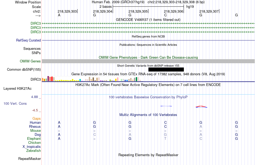Click the Window Position label
The width and height of the screenshot is (255, 165).
click(x=28, y=2)
